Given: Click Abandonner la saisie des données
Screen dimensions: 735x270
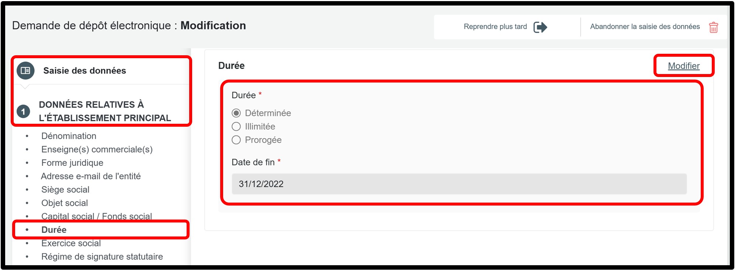Looking at the screenshot, I should (645, 27).
